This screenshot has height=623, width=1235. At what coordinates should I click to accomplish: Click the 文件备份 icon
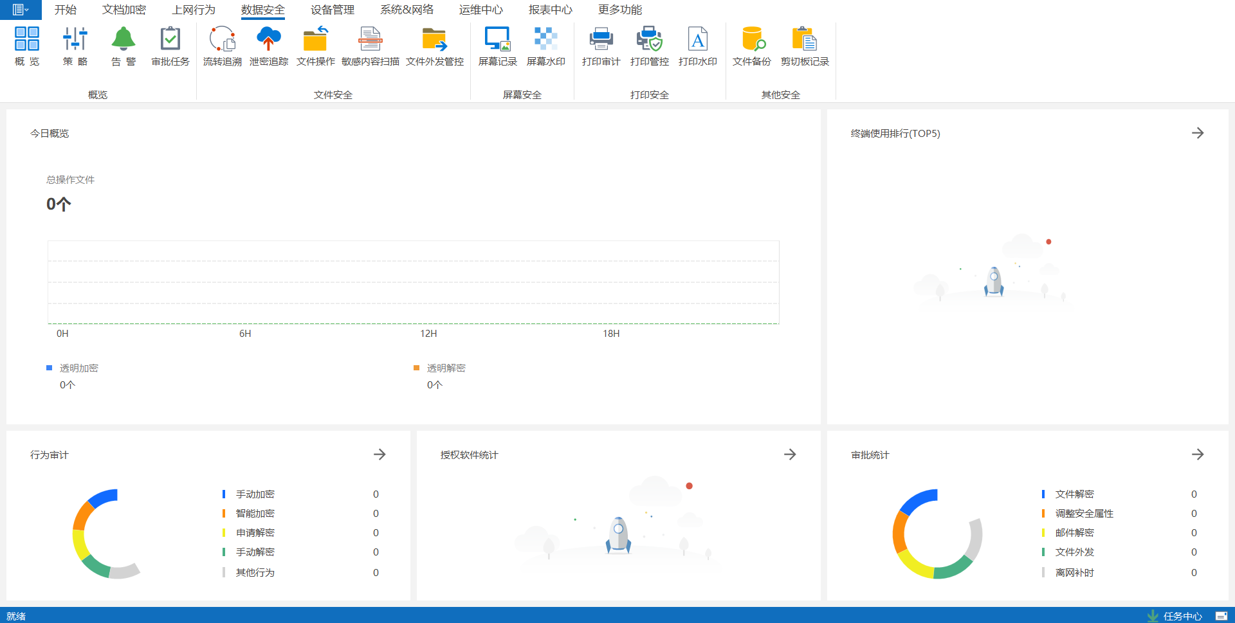[751, 40]
